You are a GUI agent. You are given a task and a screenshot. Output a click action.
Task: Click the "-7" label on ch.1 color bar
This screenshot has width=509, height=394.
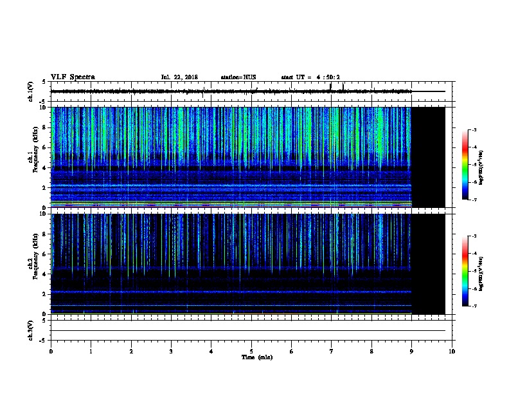coord(474,200)
